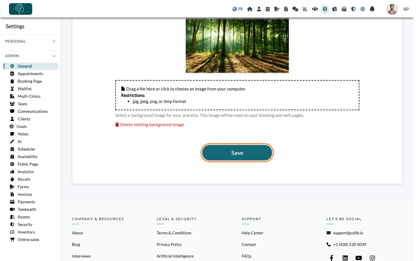Open Inventory settings
Screen dimensions: 418x261
pyautogui.click(x=26, y=232)
